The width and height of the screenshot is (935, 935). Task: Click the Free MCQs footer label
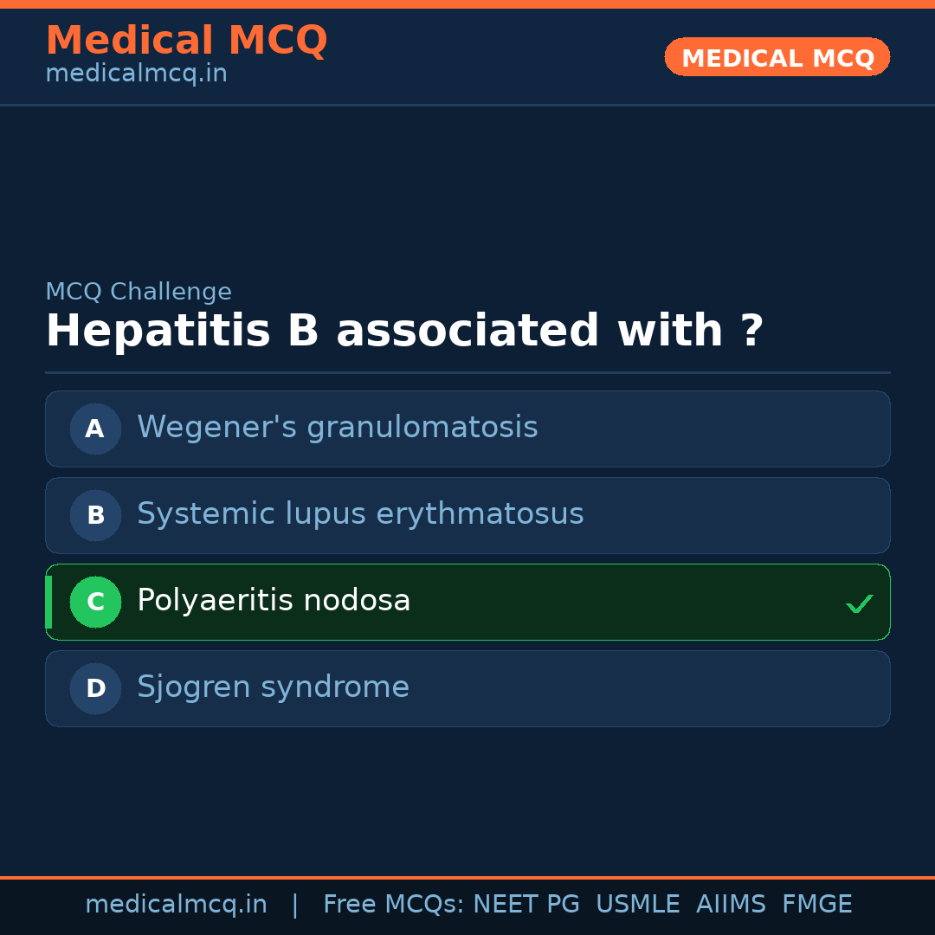point(393,905)
